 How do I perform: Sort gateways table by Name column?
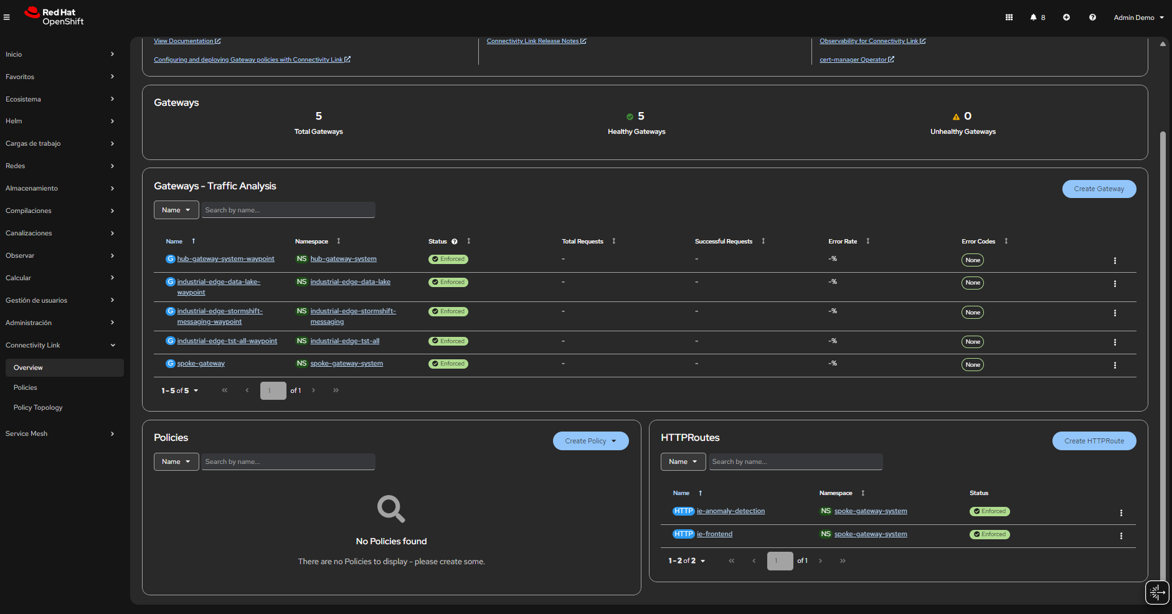click(180, 241)
